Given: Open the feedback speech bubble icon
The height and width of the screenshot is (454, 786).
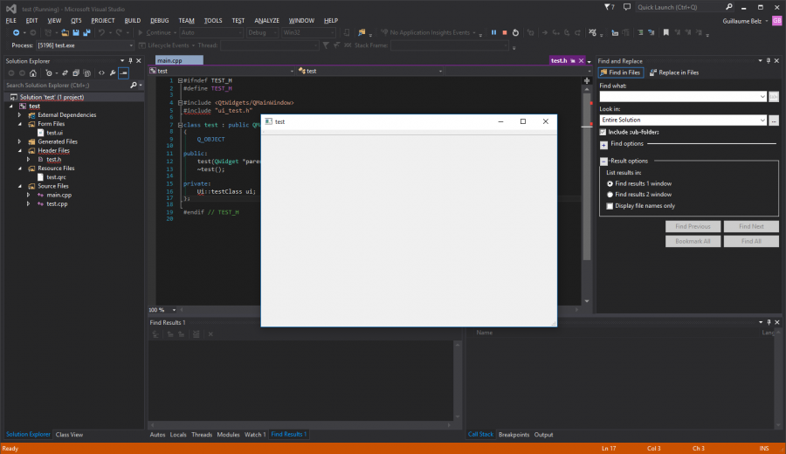Looking at the screenshot, I should [x=626, y=7].
